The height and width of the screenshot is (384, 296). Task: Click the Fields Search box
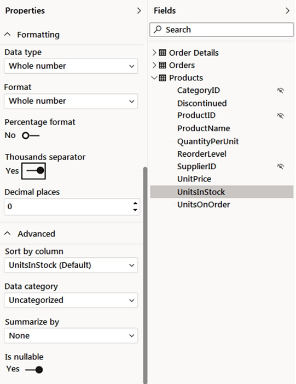(222, 29)
